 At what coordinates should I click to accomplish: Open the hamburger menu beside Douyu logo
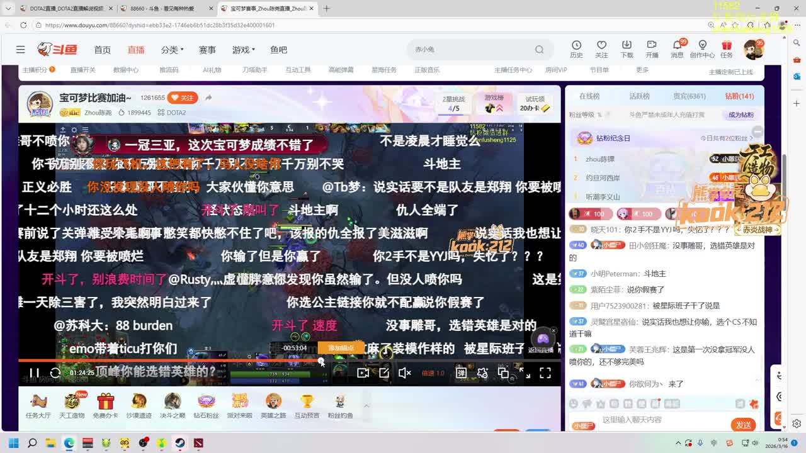(21, 49)
